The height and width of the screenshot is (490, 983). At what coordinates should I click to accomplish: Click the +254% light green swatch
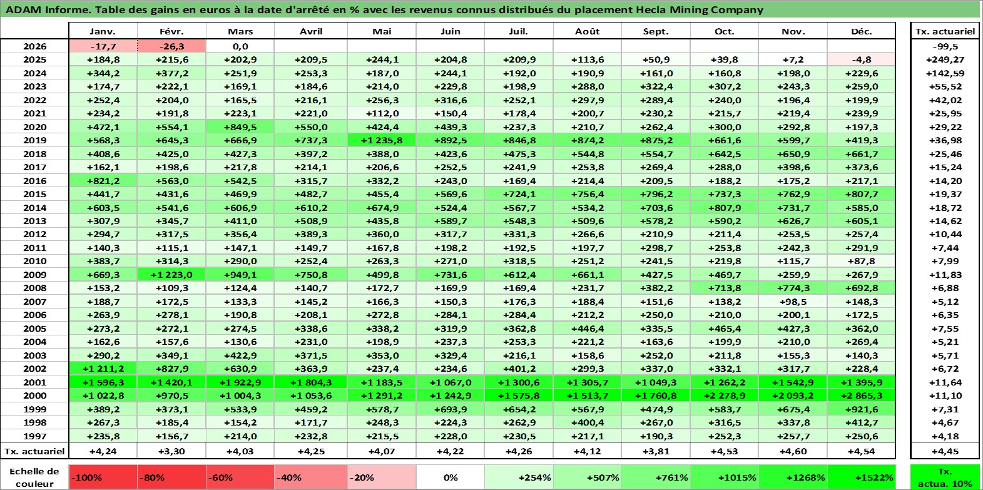pos(519,477)
